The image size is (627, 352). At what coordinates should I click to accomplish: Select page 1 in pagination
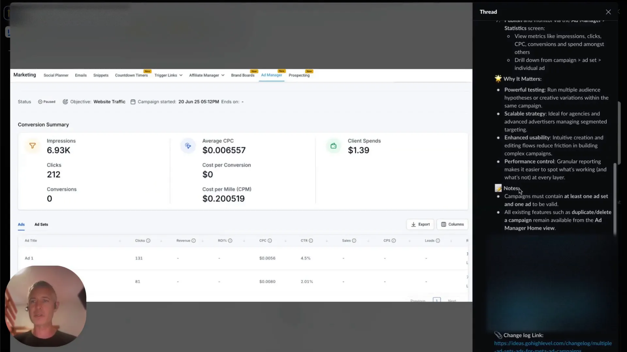pyautogui.click(x=437, y=300)
